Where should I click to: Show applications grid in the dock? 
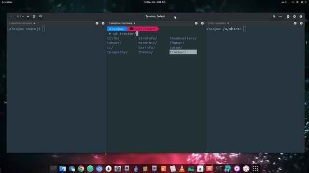(255, 169)
